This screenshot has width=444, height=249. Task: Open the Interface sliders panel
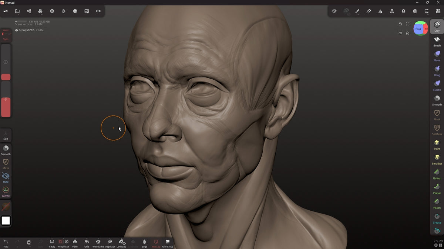(427, 11)
